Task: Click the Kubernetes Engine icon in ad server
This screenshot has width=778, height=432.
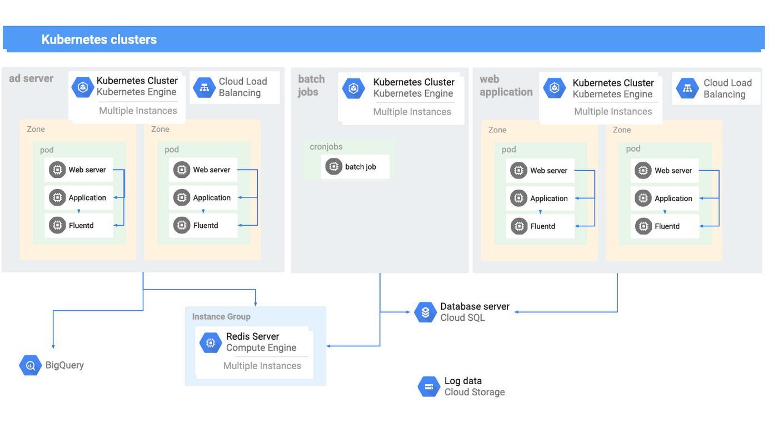Action: point(83,87)
